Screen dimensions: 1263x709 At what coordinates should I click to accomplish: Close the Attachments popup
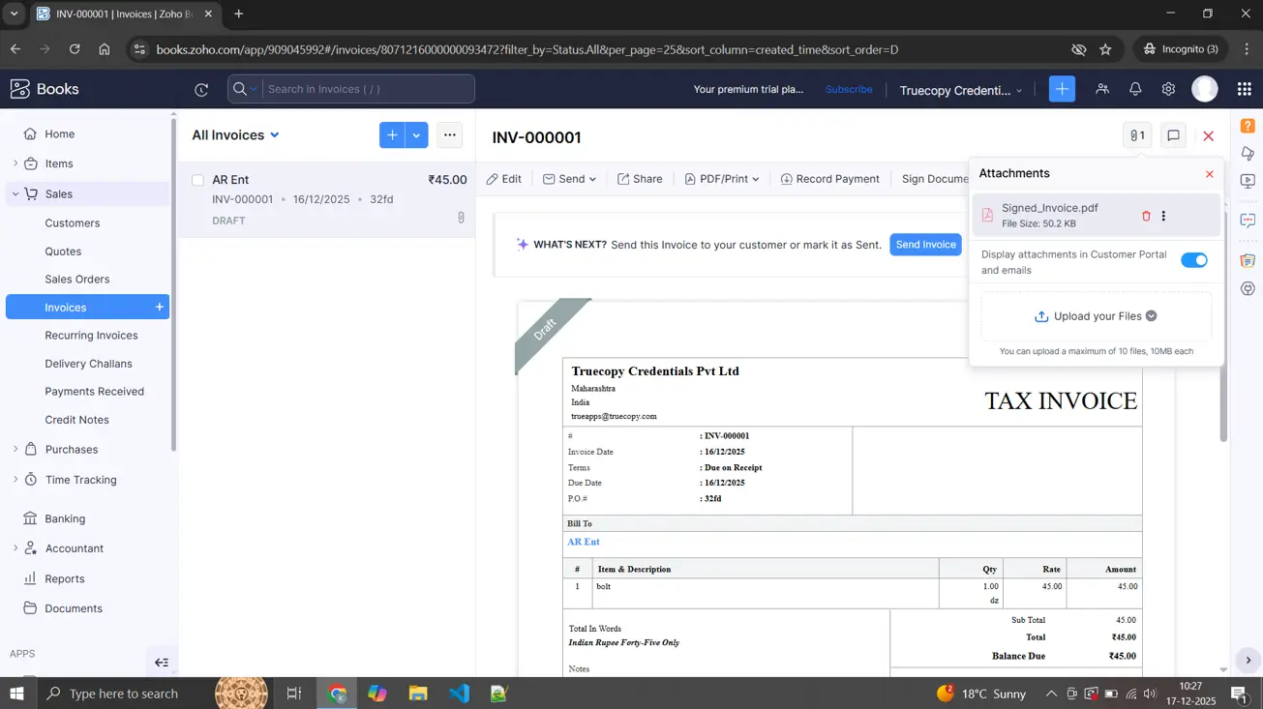1209,174
